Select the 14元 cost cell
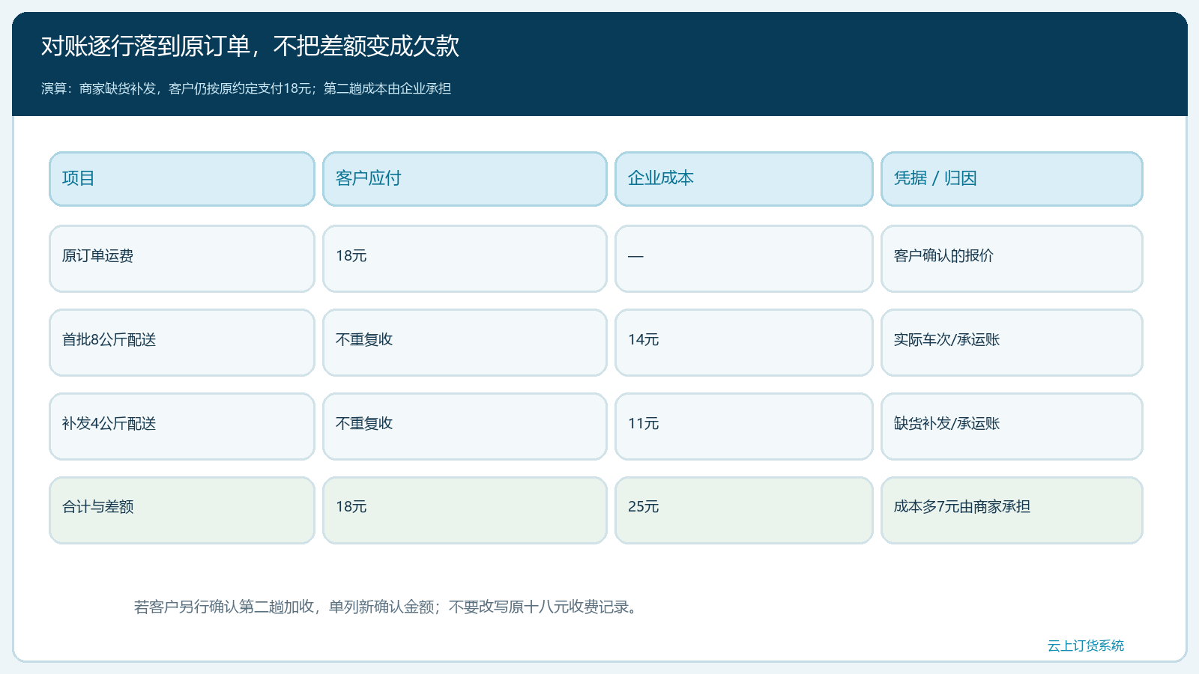The height and width of the screenshot is (674, 1199). [x=744, y=342]
